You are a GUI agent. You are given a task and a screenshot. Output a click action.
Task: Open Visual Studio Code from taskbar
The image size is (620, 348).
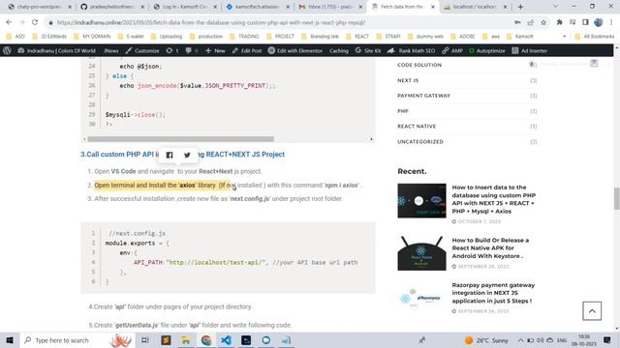(226, 340)
